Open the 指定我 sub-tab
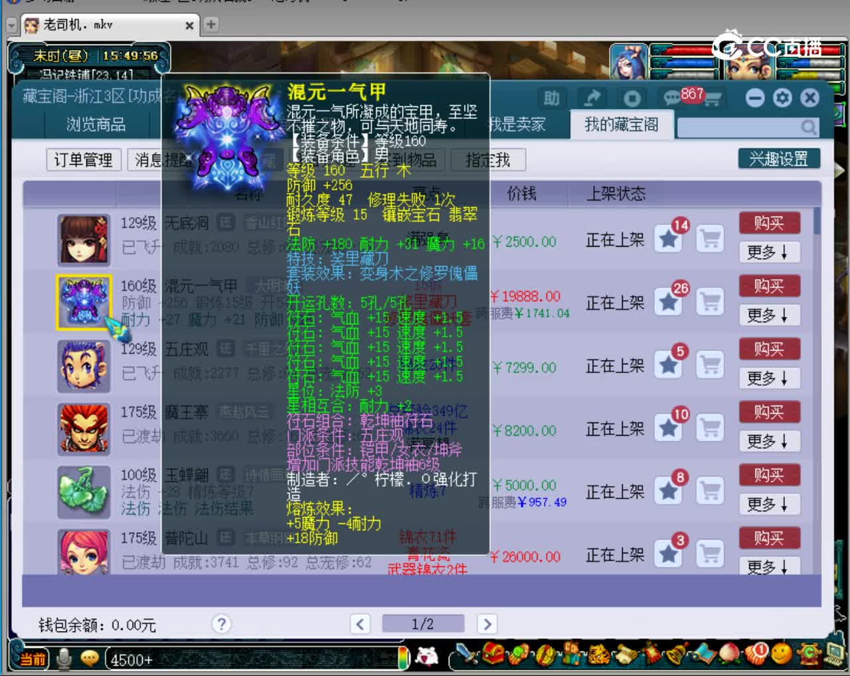The image size is (850, 676). (488, 159)
